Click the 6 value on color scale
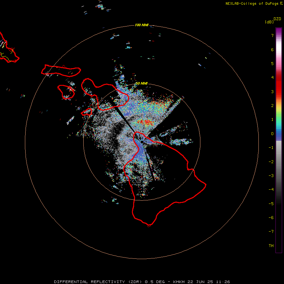The height and width of the screenshot is (284, 284). coord(272,50)
